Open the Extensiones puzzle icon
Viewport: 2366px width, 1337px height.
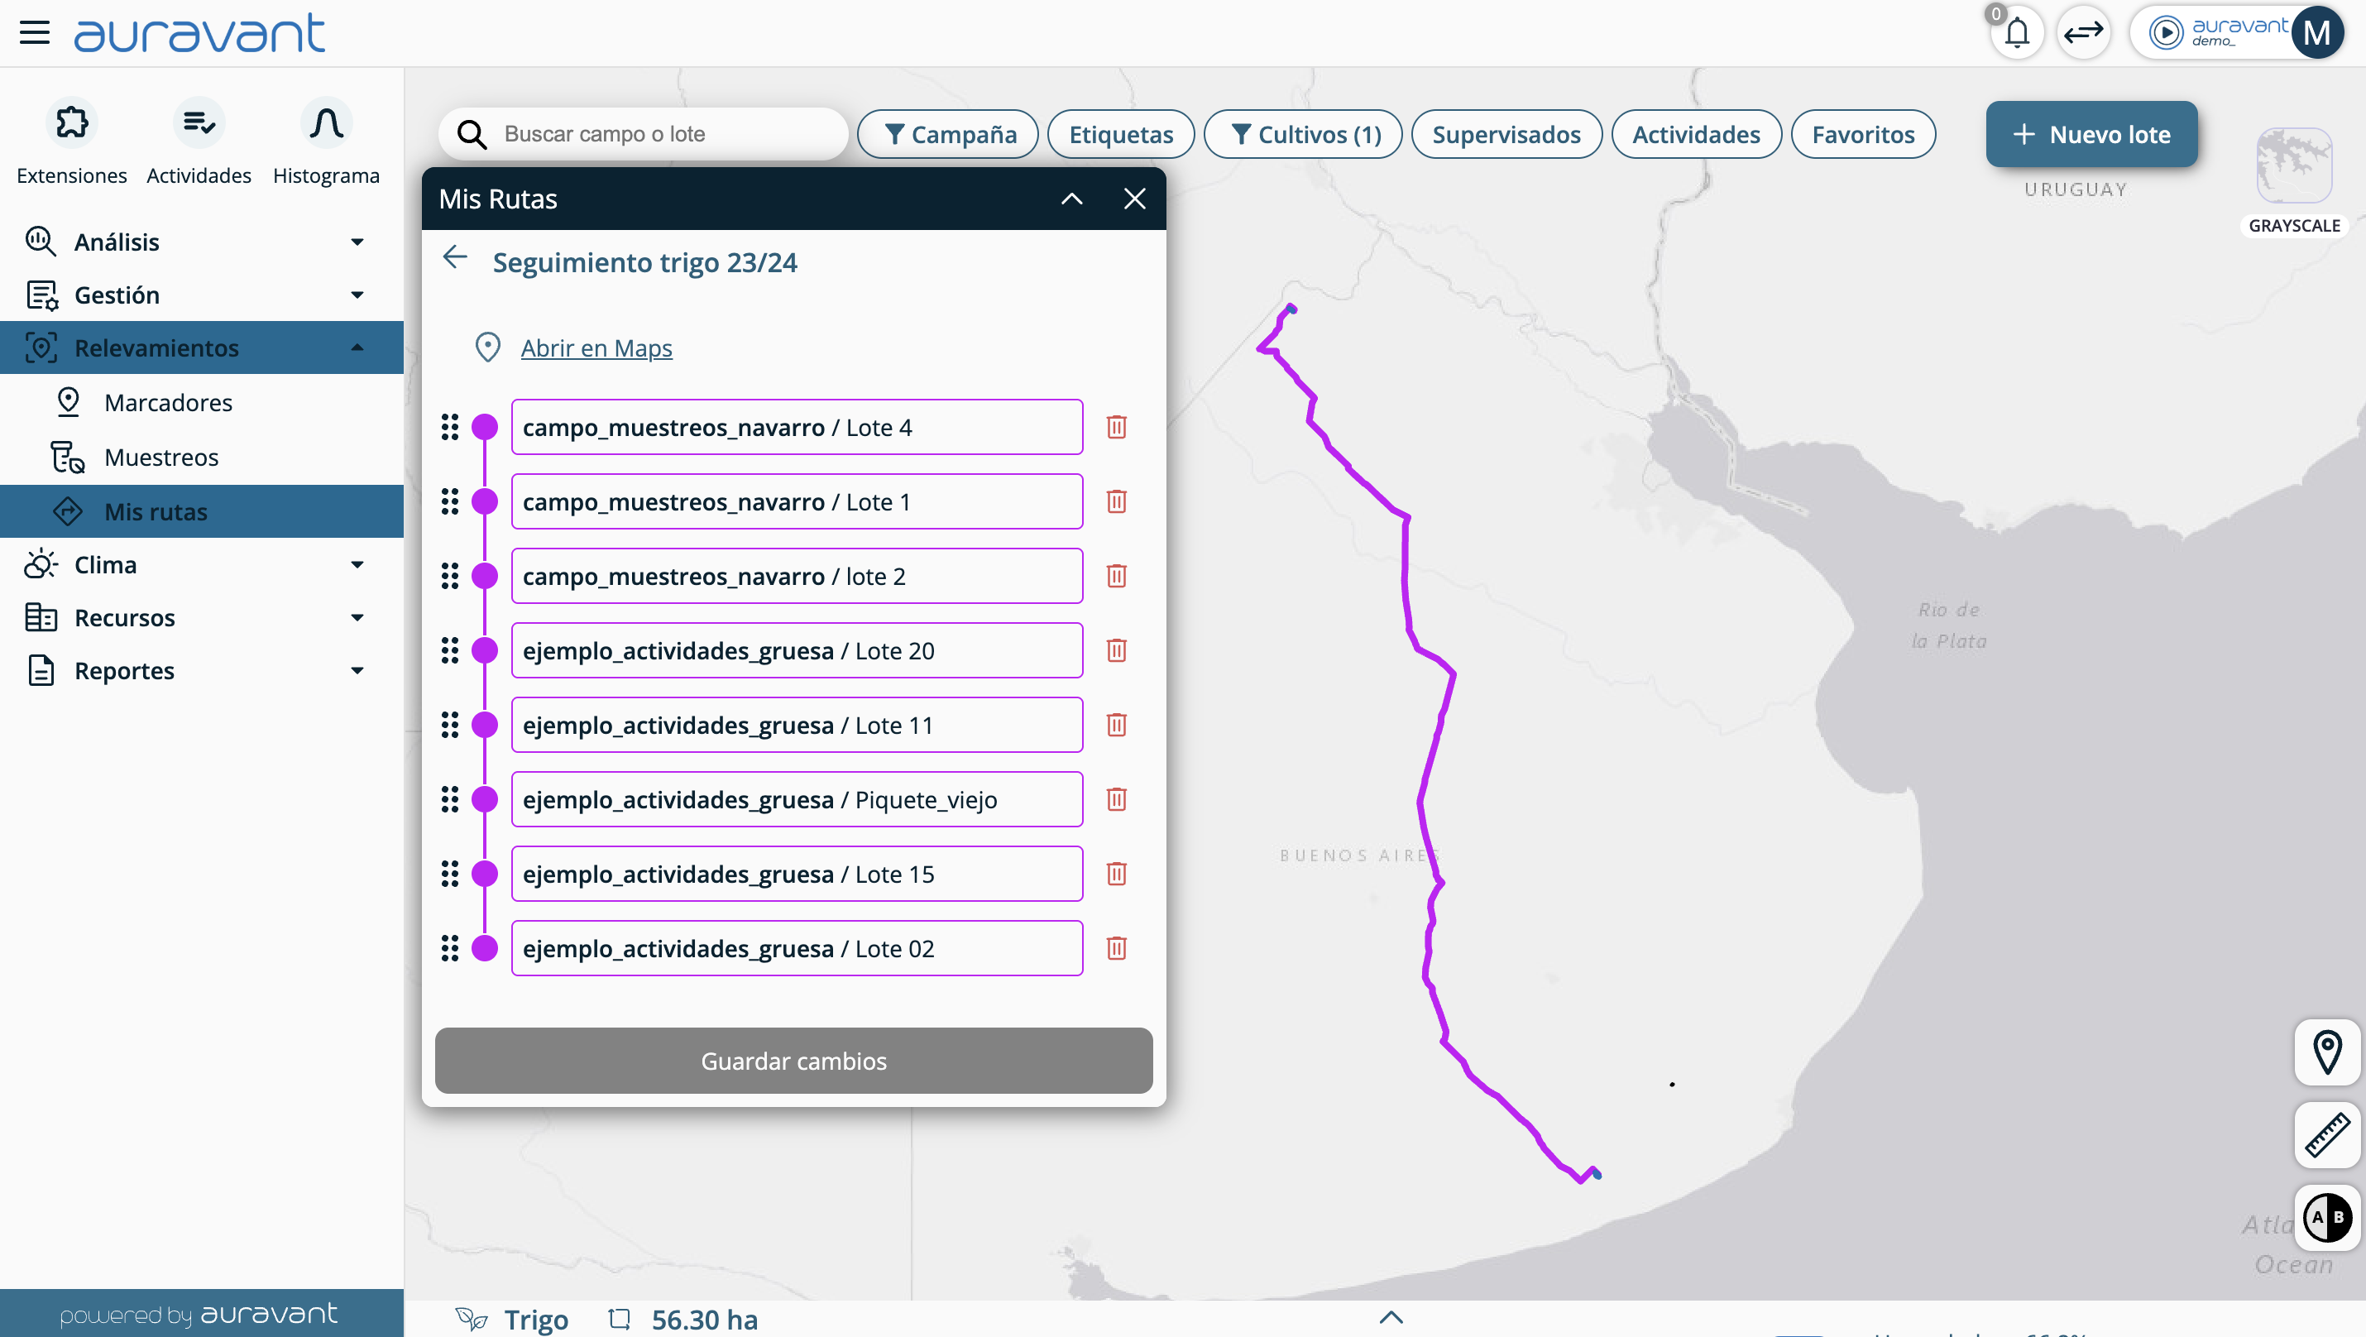coord(72,123)
